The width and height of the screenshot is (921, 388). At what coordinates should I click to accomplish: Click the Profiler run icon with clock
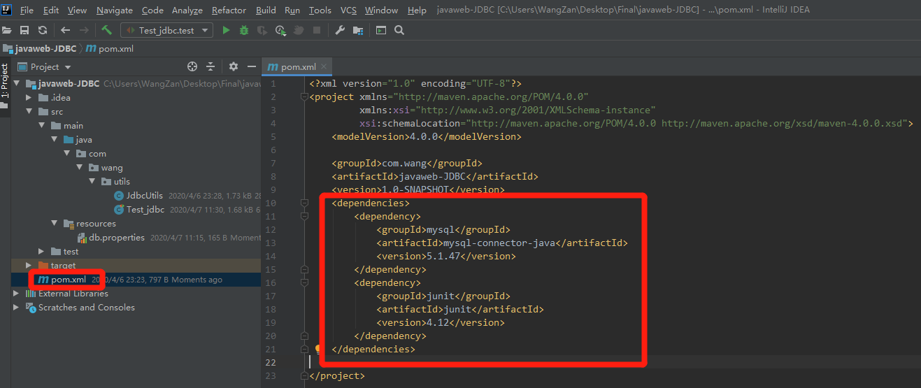click(x=280, y=30)
